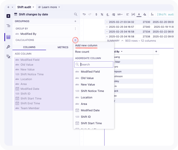The width and height of the screenshot is (178, 150).
Task: Click the plus to add column after Modified By
Action: tap(156, 52)
